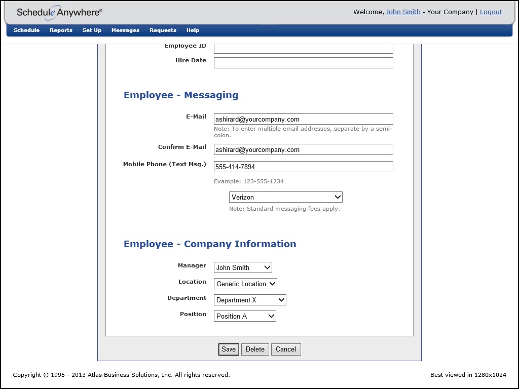Expand the Location dropdown
Image resolution: width=519 pixels, height=389 pixels.
click(x=245, y=284)
